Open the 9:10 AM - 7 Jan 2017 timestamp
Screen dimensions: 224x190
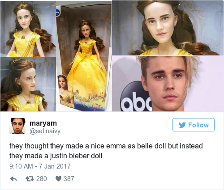40,166
